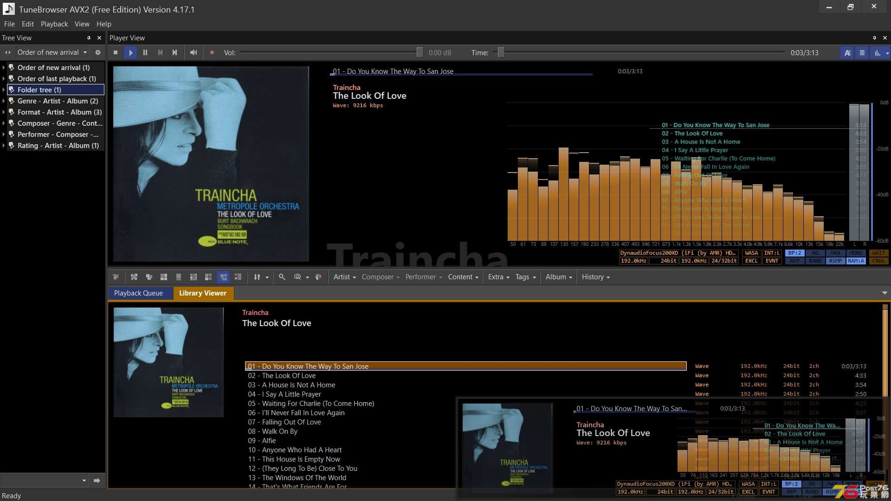The height and width of the screenshot is (501, 891).
Task: Toggle the REP repeat indicator
Action: pos(794,261)
